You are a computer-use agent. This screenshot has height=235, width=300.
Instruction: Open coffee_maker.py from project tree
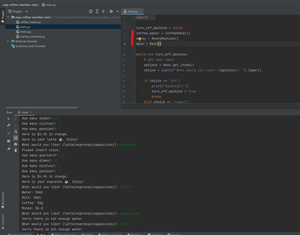[30, 22]
